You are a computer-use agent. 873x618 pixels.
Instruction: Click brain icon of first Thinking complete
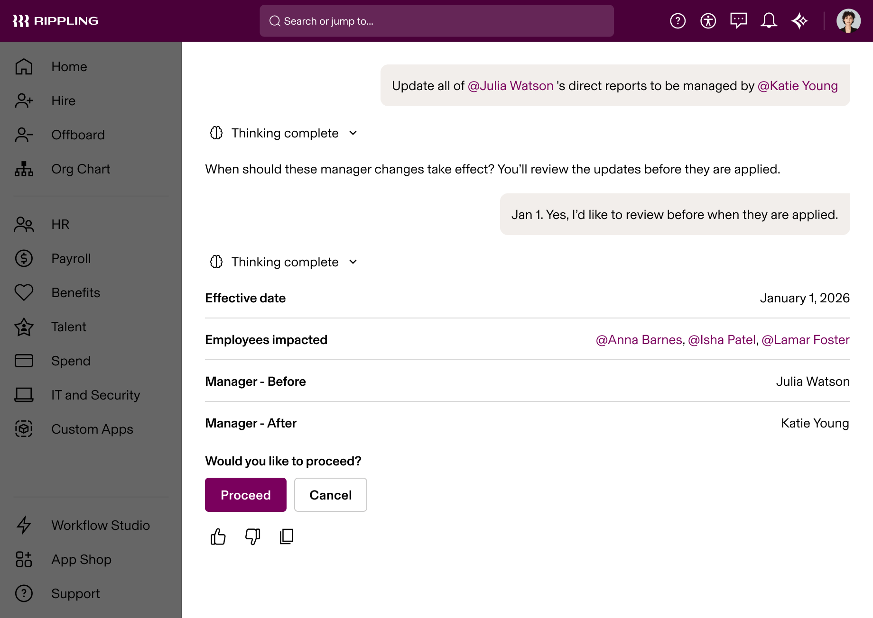[216, 133]
